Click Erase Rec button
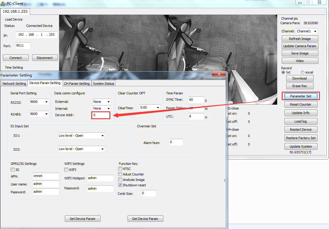The height and width of the screenshot is (229, 329). click(300, 86)
